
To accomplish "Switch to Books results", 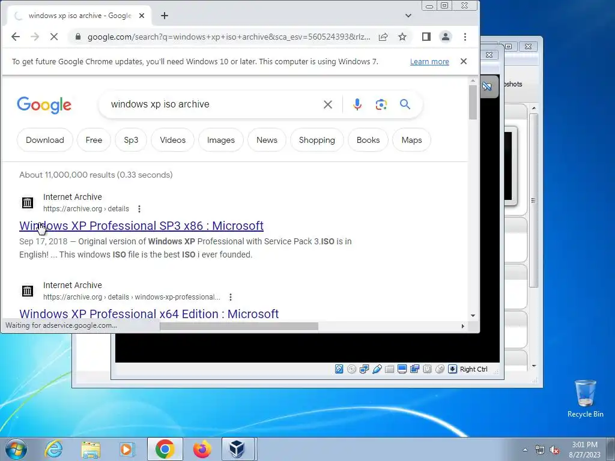I will point(368,140).
